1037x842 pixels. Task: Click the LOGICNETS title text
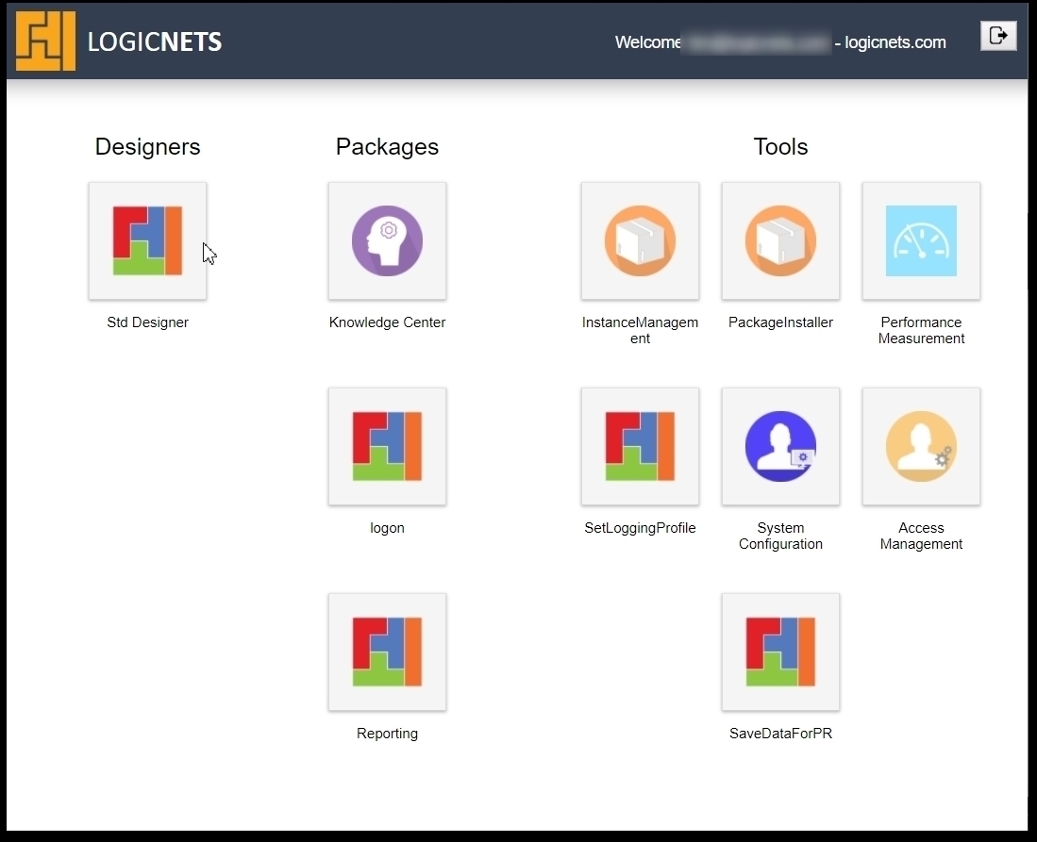[x=155, y=41]
